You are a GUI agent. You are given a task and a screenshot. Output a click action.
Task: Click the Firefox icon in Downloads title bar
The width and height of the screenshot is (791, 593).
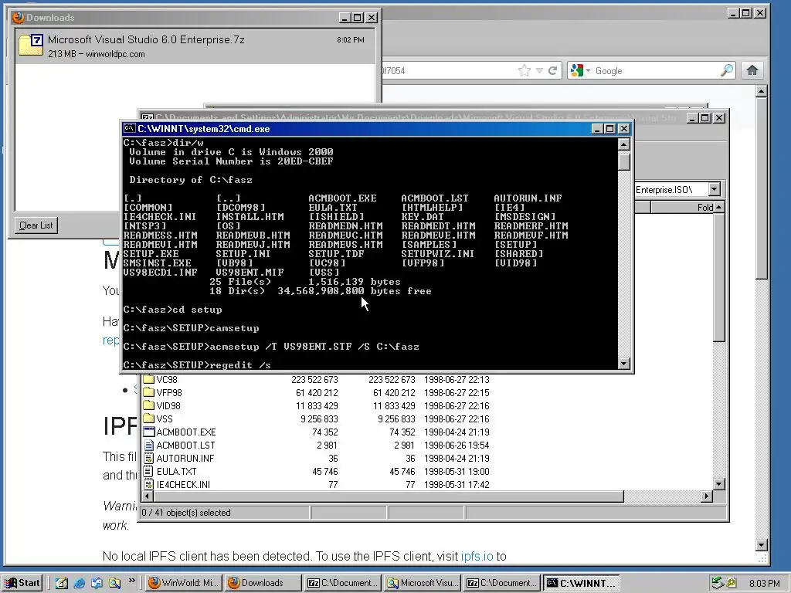pos(19,17)
